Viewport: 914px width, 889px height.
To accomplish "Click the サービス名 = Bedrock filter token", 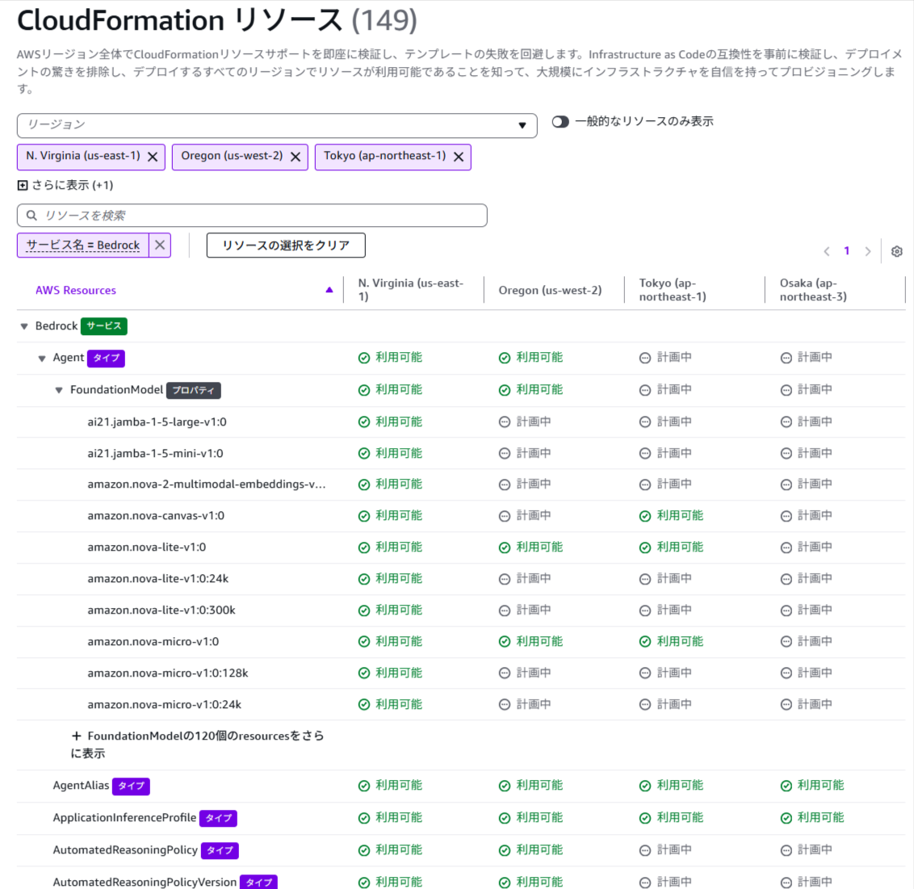I will pyautogui.click(x=83, y=245).
